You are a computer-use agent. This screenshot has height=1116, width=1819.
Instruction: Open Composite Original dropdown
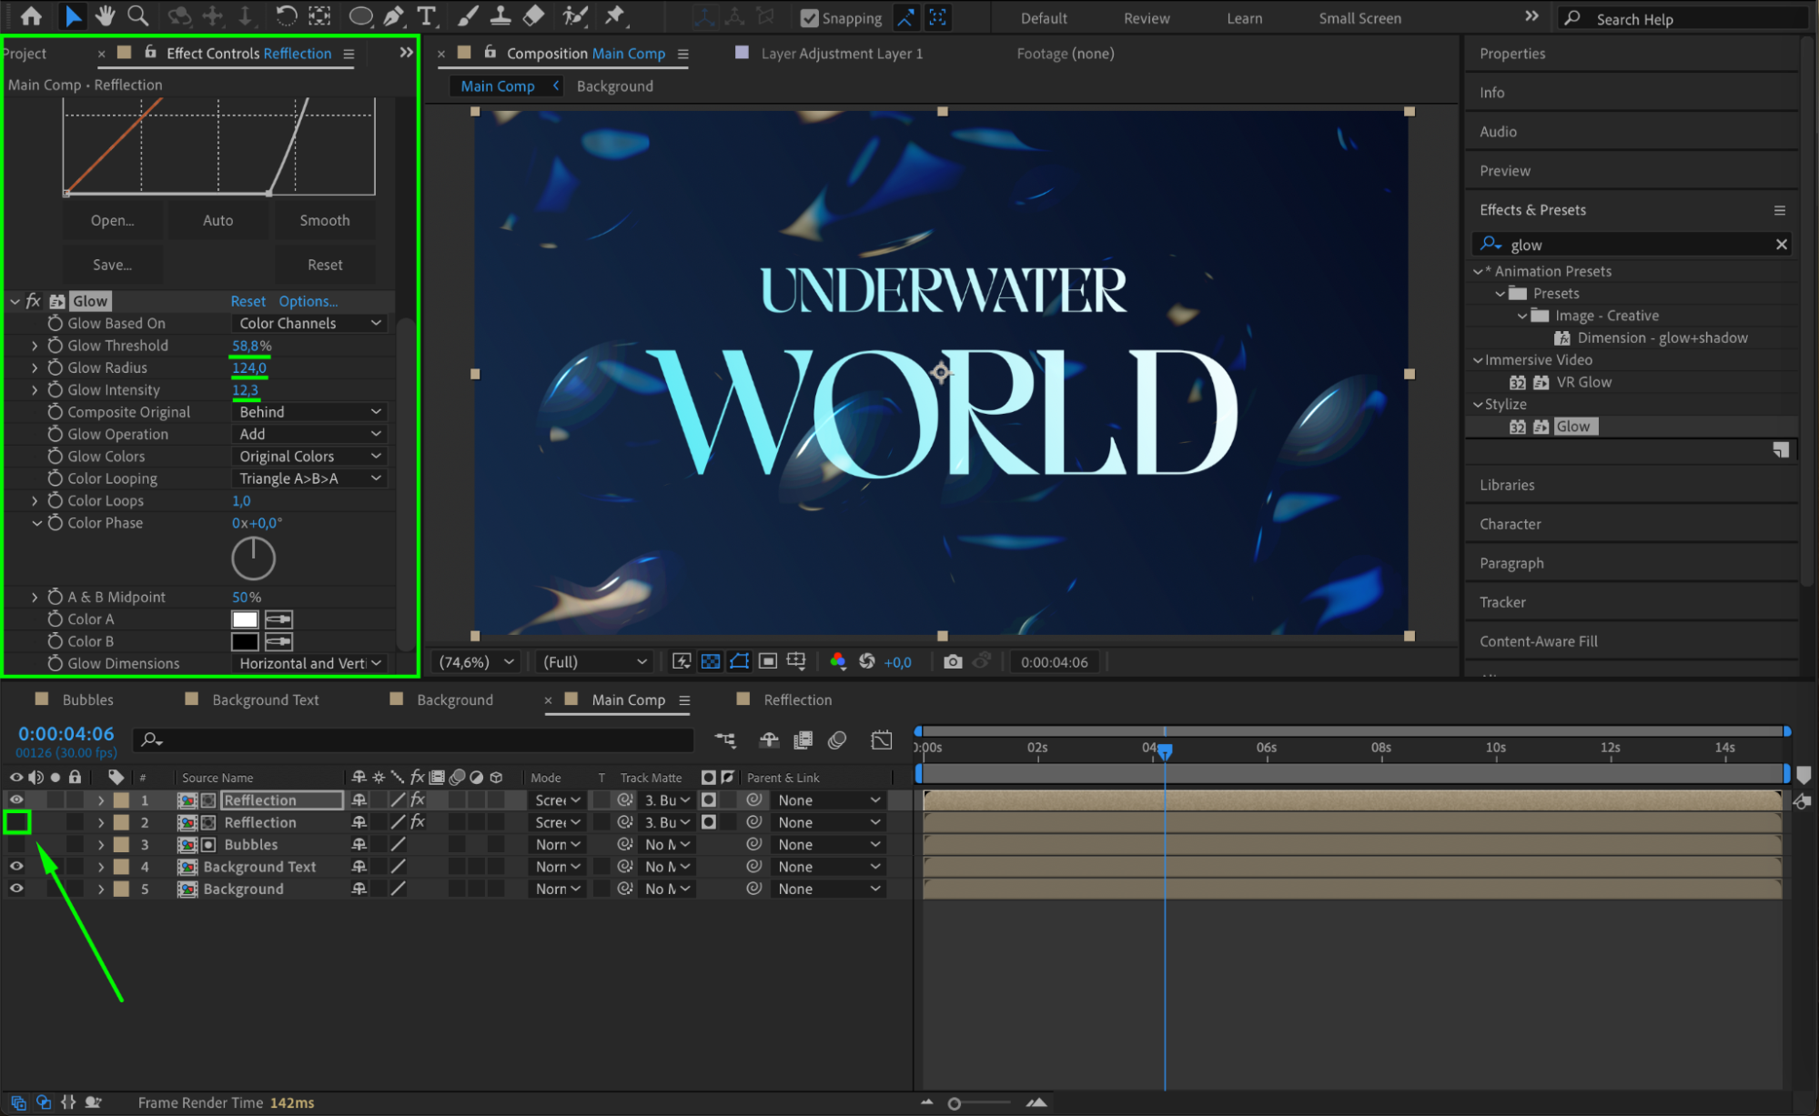[x=309, y=412]
